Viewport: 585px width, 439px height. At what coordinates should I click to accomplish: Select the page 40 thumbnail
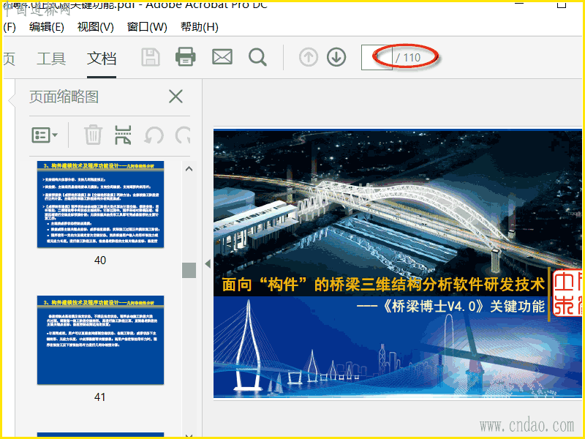click(x=100, y=204)
